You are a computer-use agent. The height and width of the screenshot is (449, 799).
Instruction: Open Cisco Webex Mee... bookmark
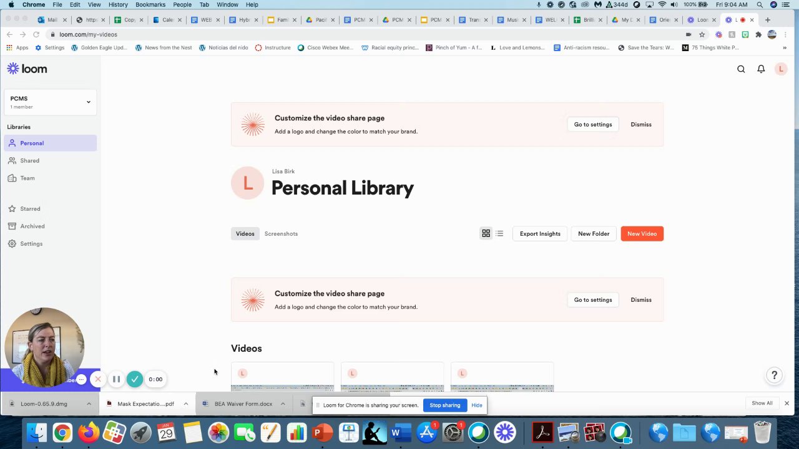325,47
